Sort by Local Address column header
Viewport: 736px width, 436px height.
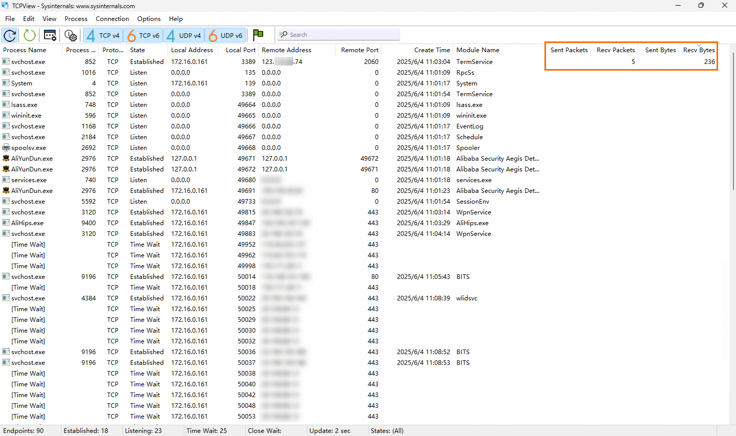point(193,50)
